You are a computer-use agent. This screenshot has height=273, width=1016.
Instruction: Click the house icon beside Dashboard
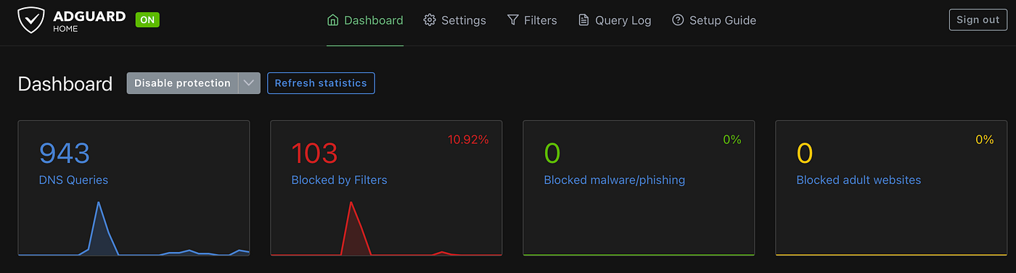(333, 20)
